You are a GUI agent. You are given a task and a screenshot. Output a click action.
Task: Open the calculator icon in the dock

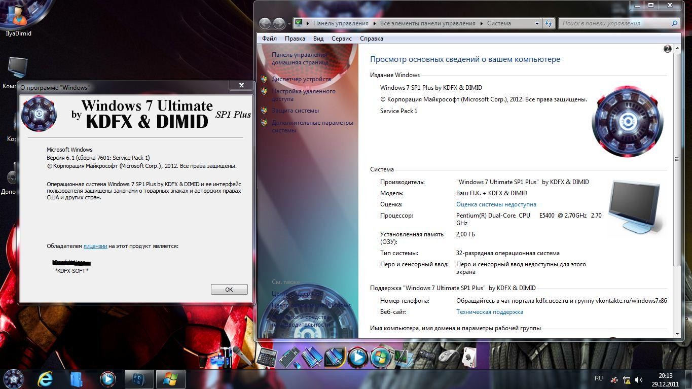pyautogui.click(x=266, y=357)
